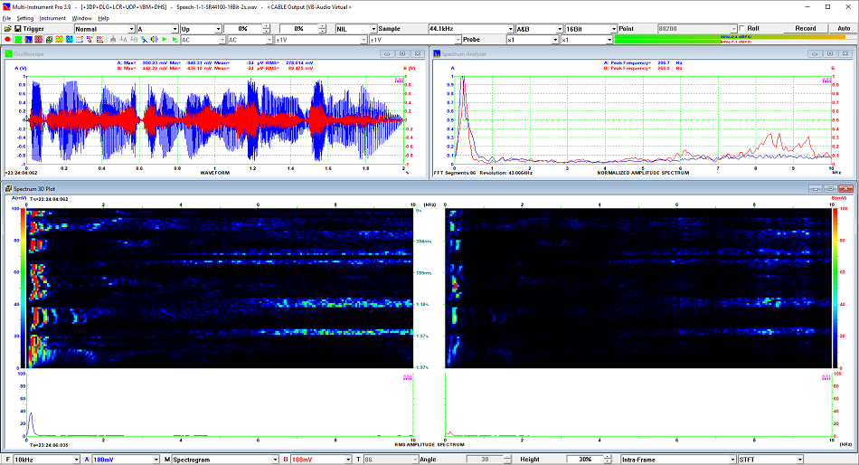Click the trigger level percentage stepper
This screenshot has height=465, width=859.
pyautogui.click(x=266, y=29)
